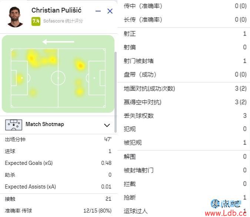Close the player stats popup

point(110,11)
